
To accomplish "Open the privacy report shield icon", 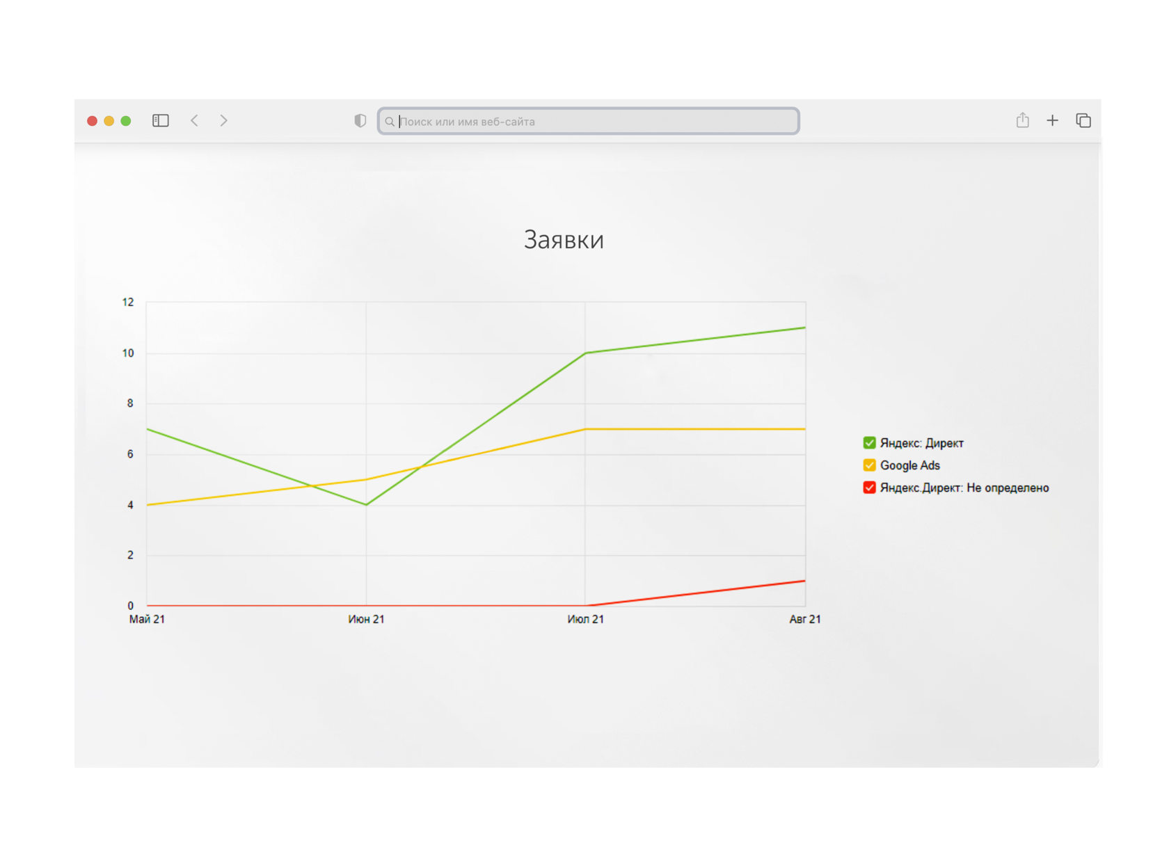I will (x=360, y=121).
